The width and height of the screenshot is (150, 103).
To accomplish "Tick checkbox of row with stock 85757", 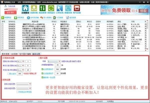I will [2, 24].
